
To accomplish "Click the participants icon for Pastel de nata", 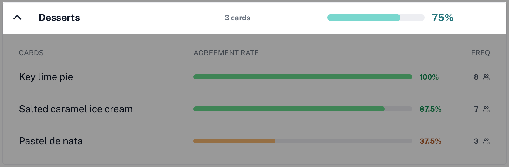I will coord(486,141).
